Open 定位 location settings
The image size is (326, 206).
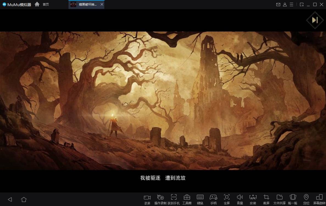pos(306,200)
